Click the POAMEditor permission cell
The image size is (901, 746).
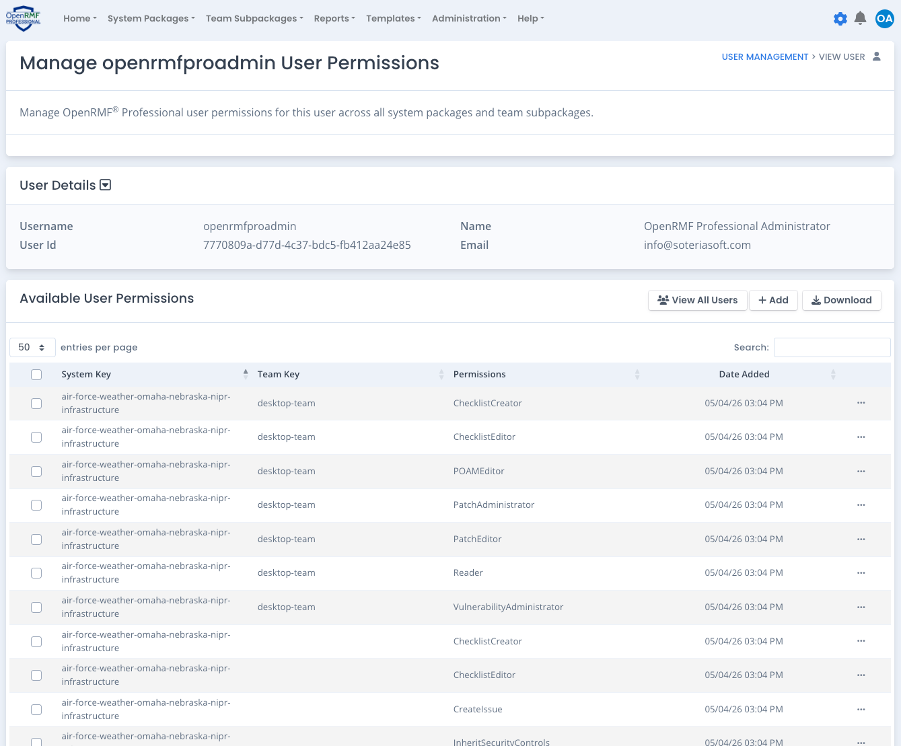click(x=479, y=471)
